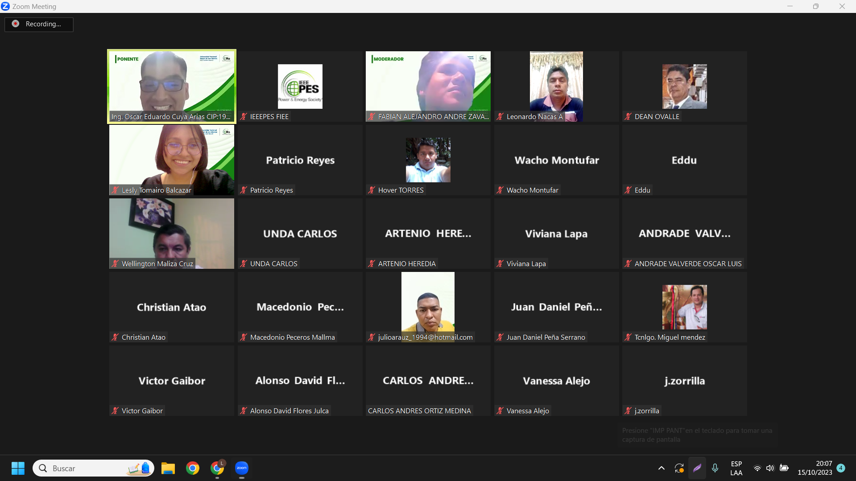Screen dimensions: 856x481
Task: Click the Buscar search field
Action: [x=85, y=468]
